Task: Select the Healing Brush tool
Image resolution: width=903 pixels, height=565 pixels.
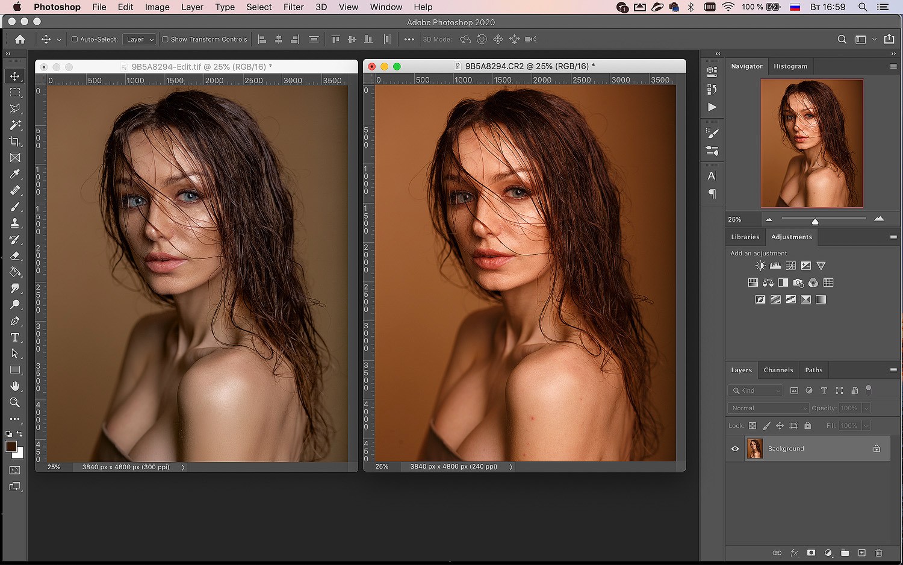Action: pos(15,190)
